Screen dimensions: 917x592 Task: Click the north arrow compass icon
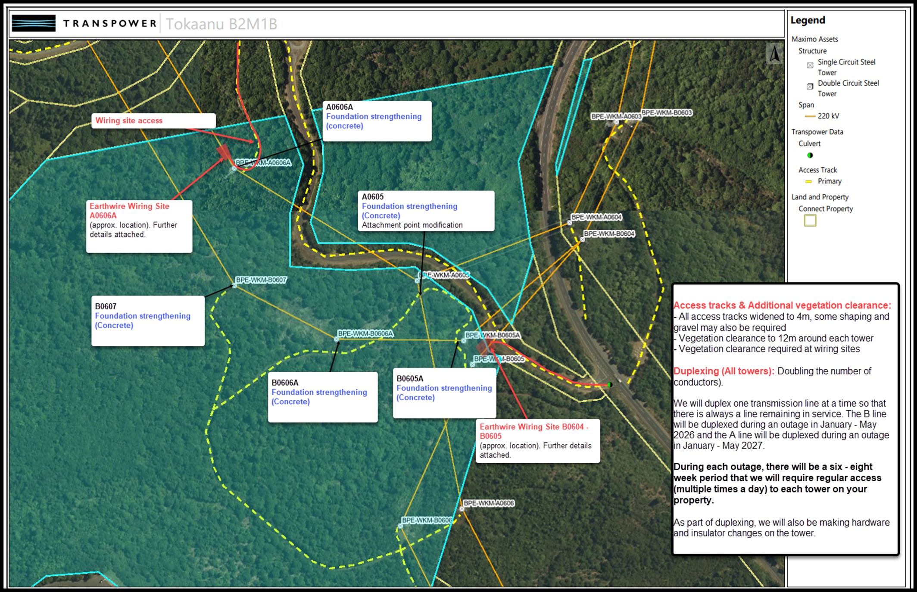point(774,54)
